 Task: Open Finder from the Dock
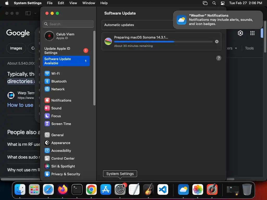20,190
